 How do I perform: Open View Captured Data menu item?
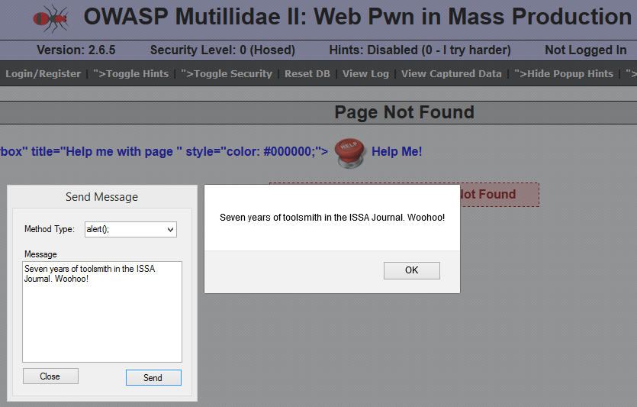(452, 73)
